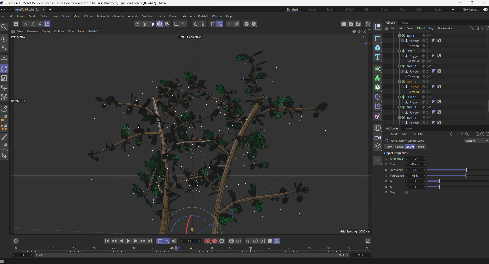The height and width of the screenshot is (264, 489).
Task: Toggle enable checkmark of Blatt 11's Wind
Action: coord(430,92)
